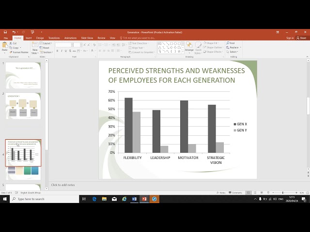Image resolution: width=310 pixels, height=232 pixels.
Task: Select the oval shape in shapes gallery
Action: 175,43
